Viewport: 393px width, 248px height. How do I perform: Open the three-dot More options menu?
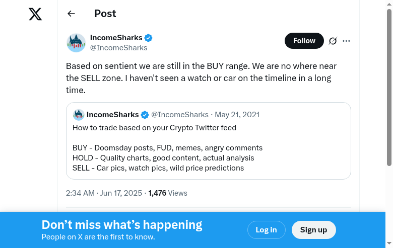click(x=346, y=41)
